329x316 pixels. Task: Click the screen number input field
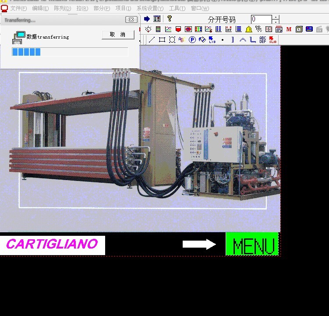261,19
